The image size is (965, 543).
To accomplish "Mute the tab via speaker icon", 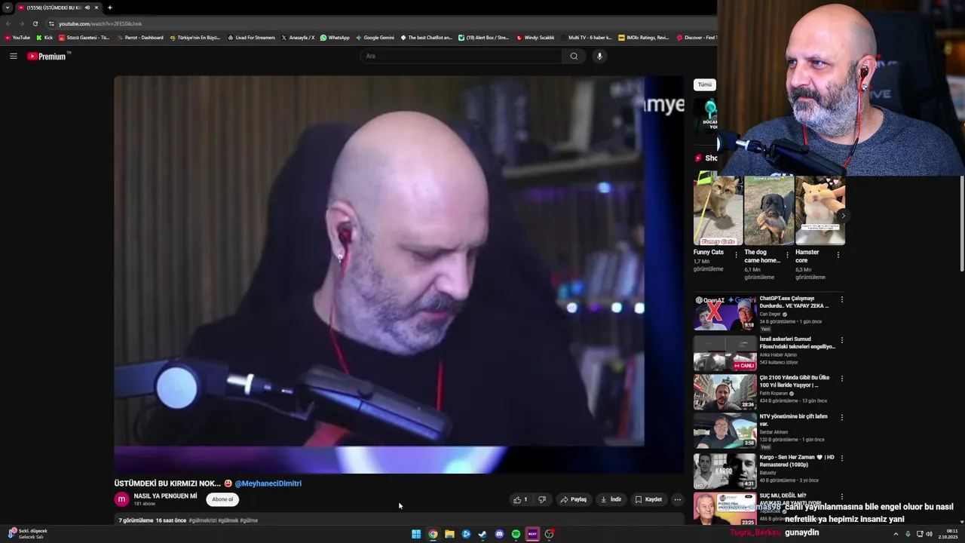I will (x=87, y=8).
